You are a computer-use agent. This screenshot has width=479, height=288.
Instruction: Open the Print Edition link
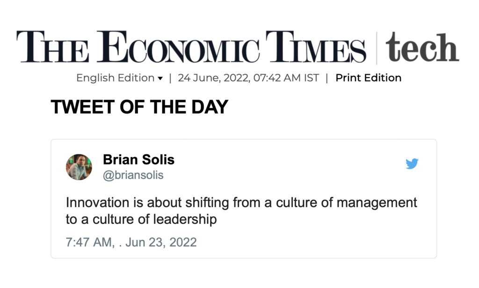(x=368, y=78)
